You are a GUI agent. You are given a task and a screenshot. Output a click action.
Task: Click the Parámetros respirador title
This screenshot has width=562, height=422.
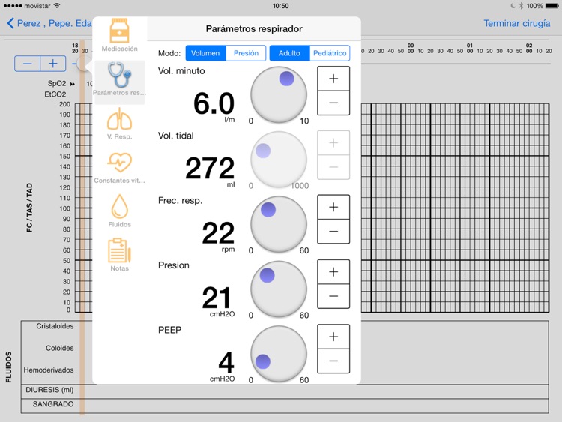coord(254,29)
